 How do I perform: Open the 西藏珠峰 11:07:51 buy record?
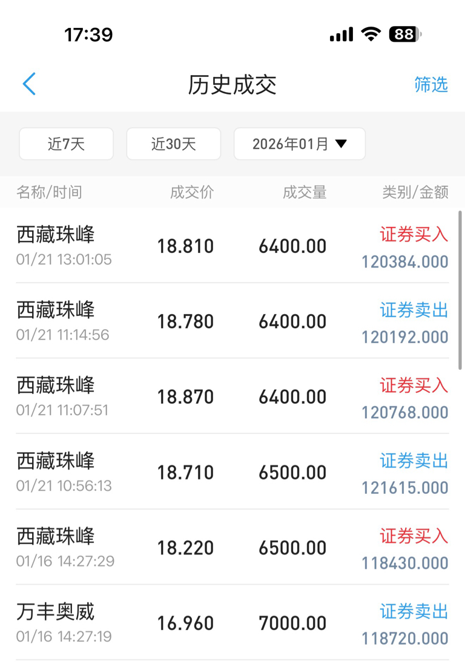[232, 396]
